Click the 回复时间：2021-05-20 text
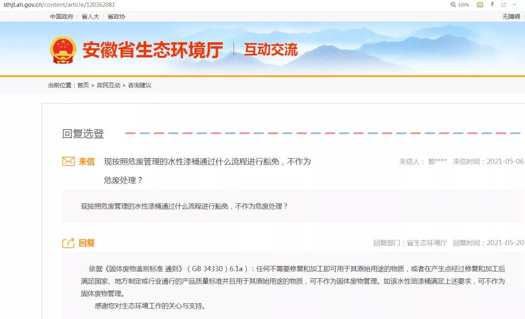525x319 pixels. (488, 243)
